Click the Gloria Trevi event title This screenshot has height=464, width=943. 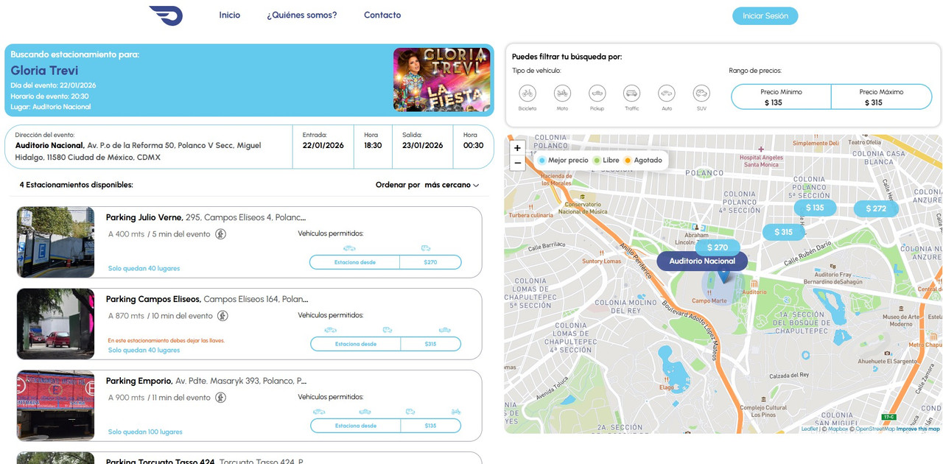pyautogui.click(x=44, y=71)
